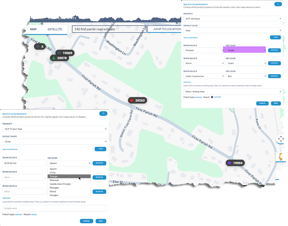Viewport: 288px width, 226px height.
Task: Select Square from shape list
Action: pyautogui.click(x=69, y=169)
